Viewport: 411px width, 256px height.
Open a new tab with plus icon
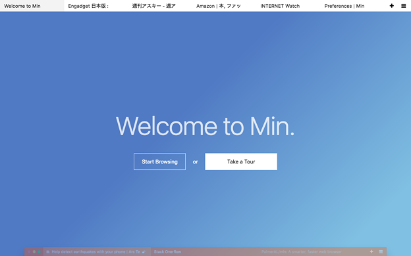[392, 6]
